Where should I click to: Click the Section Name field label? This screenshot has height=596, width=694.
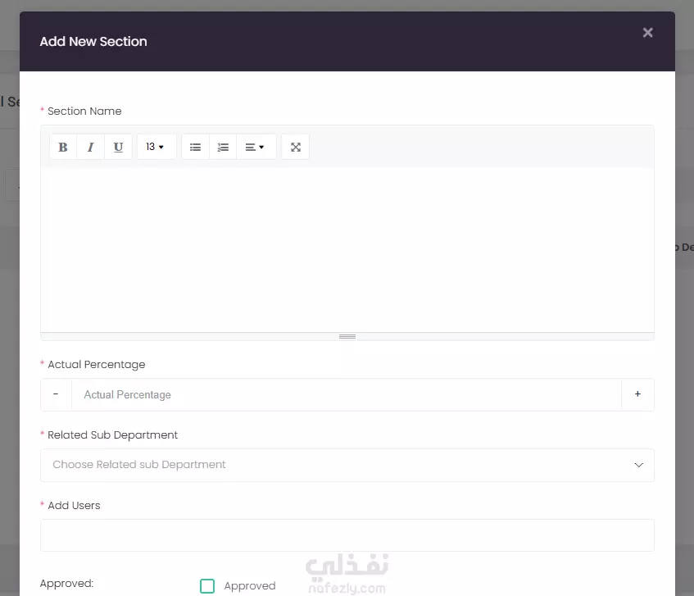tap(84, 111)
